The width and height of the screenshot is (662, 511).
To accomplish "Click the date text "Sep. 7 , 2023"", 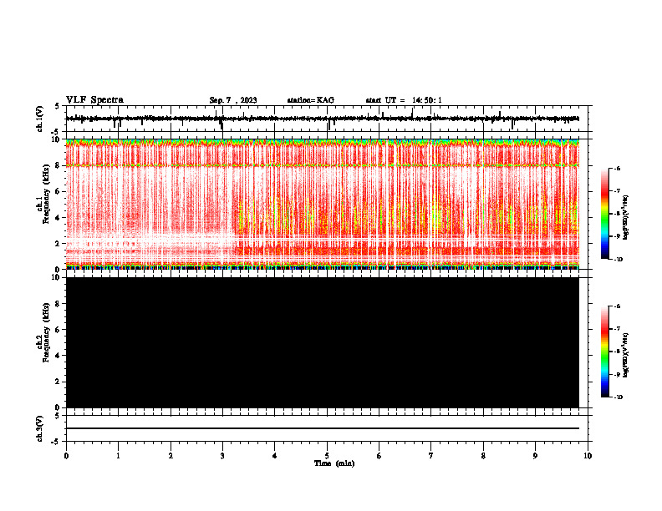I will pos(233,100).
